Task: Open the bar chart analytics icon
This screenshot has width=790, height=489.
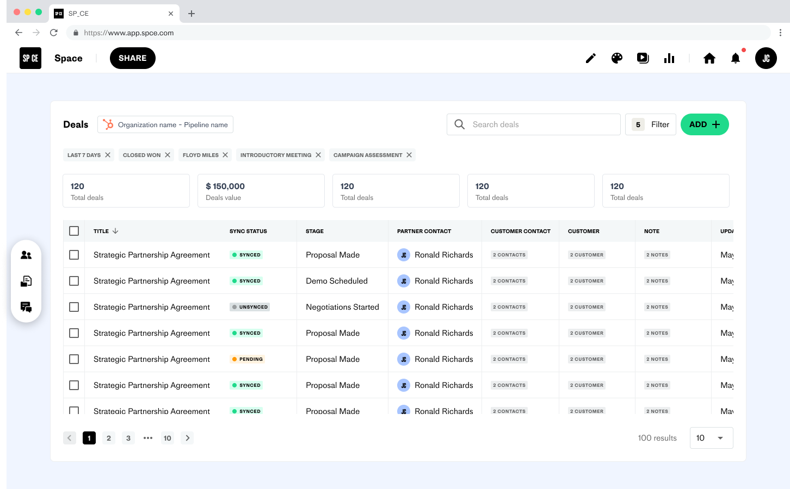Action: (x=669, y=58)
